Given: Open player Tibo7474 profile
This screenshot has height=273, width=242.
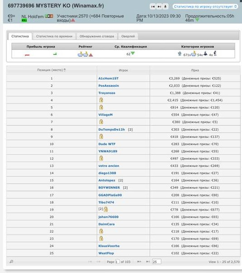Looking at the screenshot, I should tap(106, 203).
